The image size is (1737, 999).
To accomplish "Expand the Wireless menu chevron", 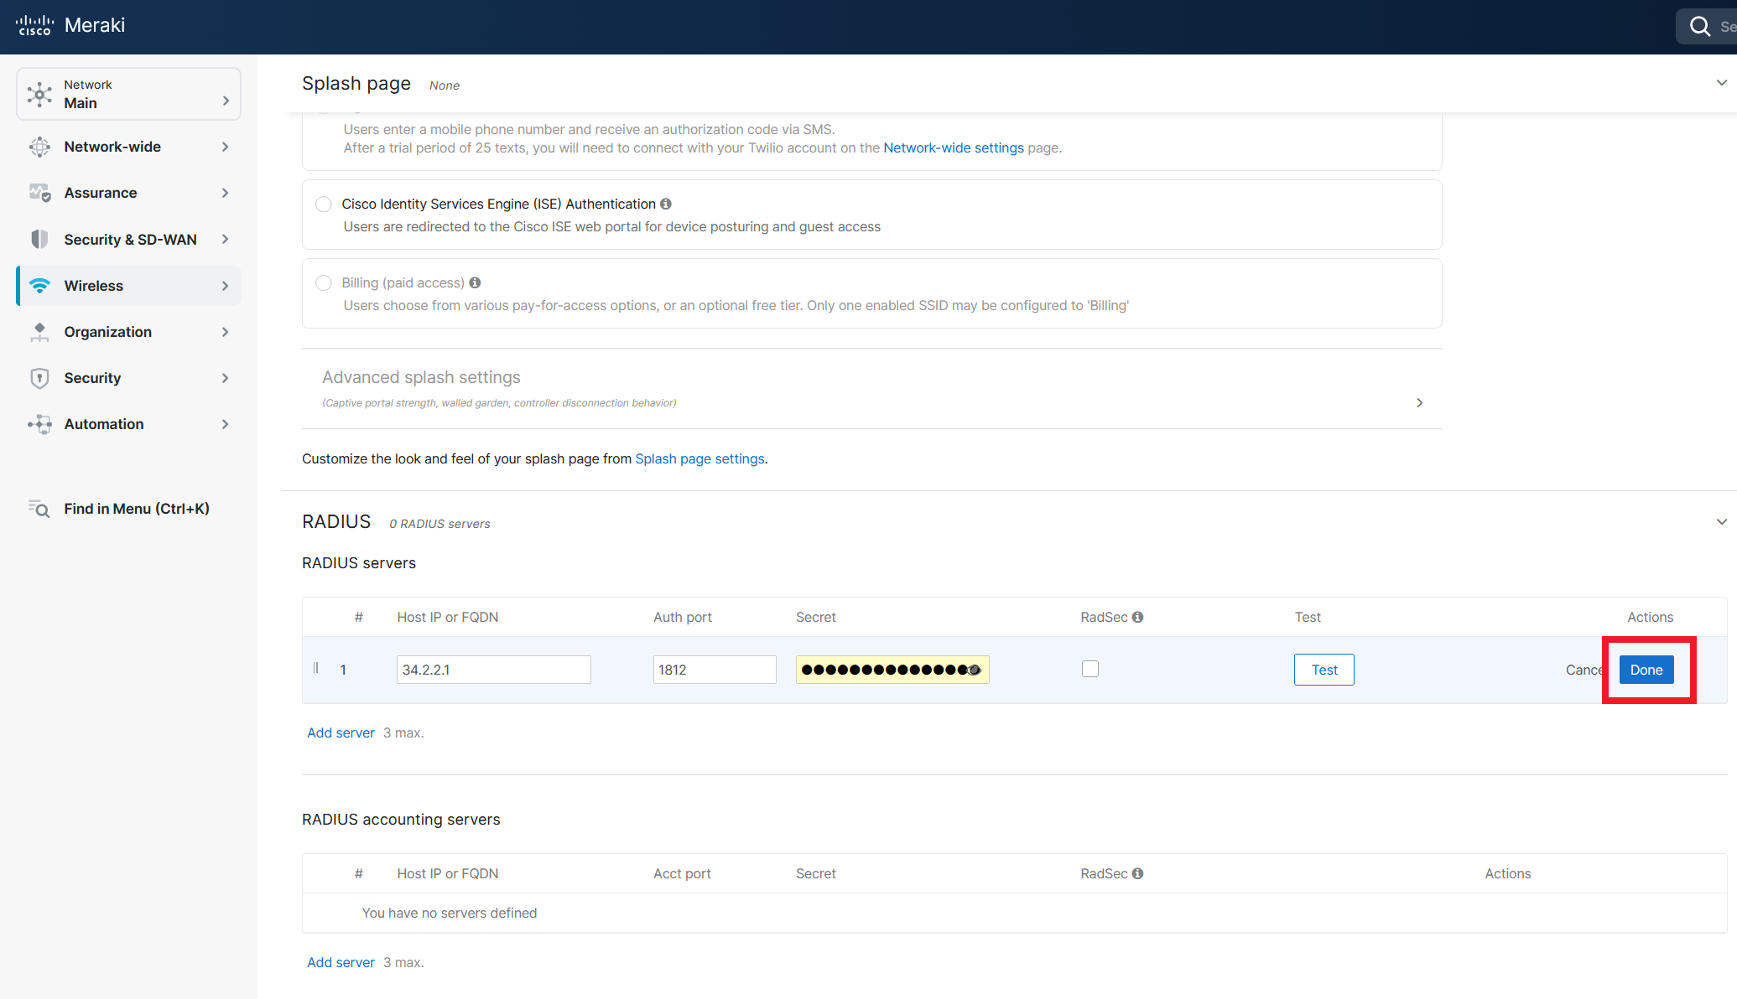I will click(x=225, y=286).
